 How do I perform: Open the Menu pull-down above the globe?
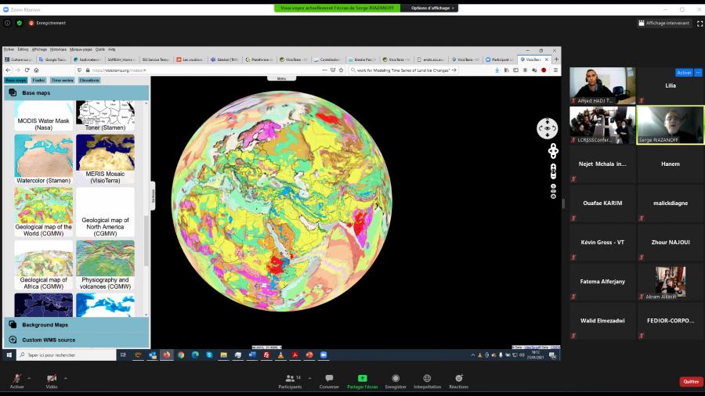[281, 78]
